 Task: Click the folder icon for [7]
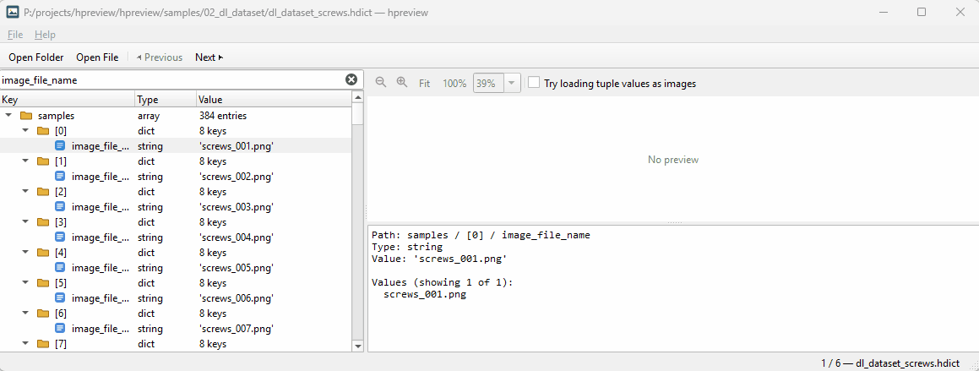[x=43, y=343]
